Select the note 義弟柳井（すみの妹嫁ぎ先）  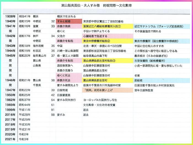coord(151,56)
